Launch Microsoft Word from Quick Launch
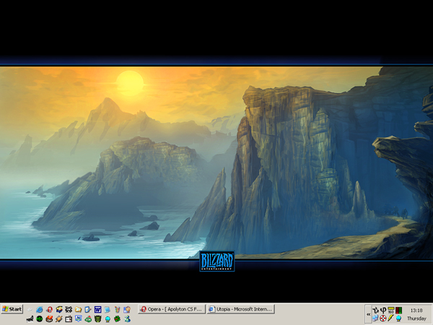 point(97,310)
